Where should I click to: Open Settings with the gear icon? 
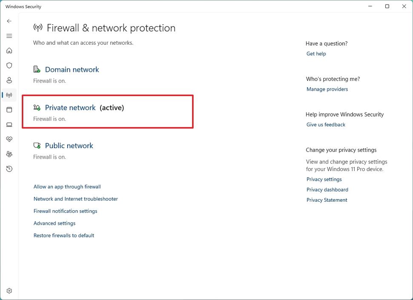click(9, 291)
